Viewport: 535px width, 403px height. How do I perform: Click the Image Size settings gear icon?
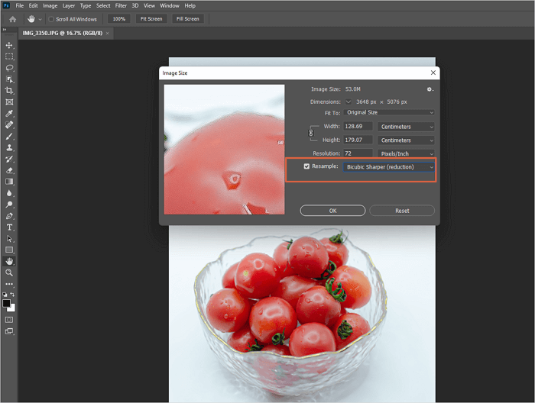tap(430, 89)
